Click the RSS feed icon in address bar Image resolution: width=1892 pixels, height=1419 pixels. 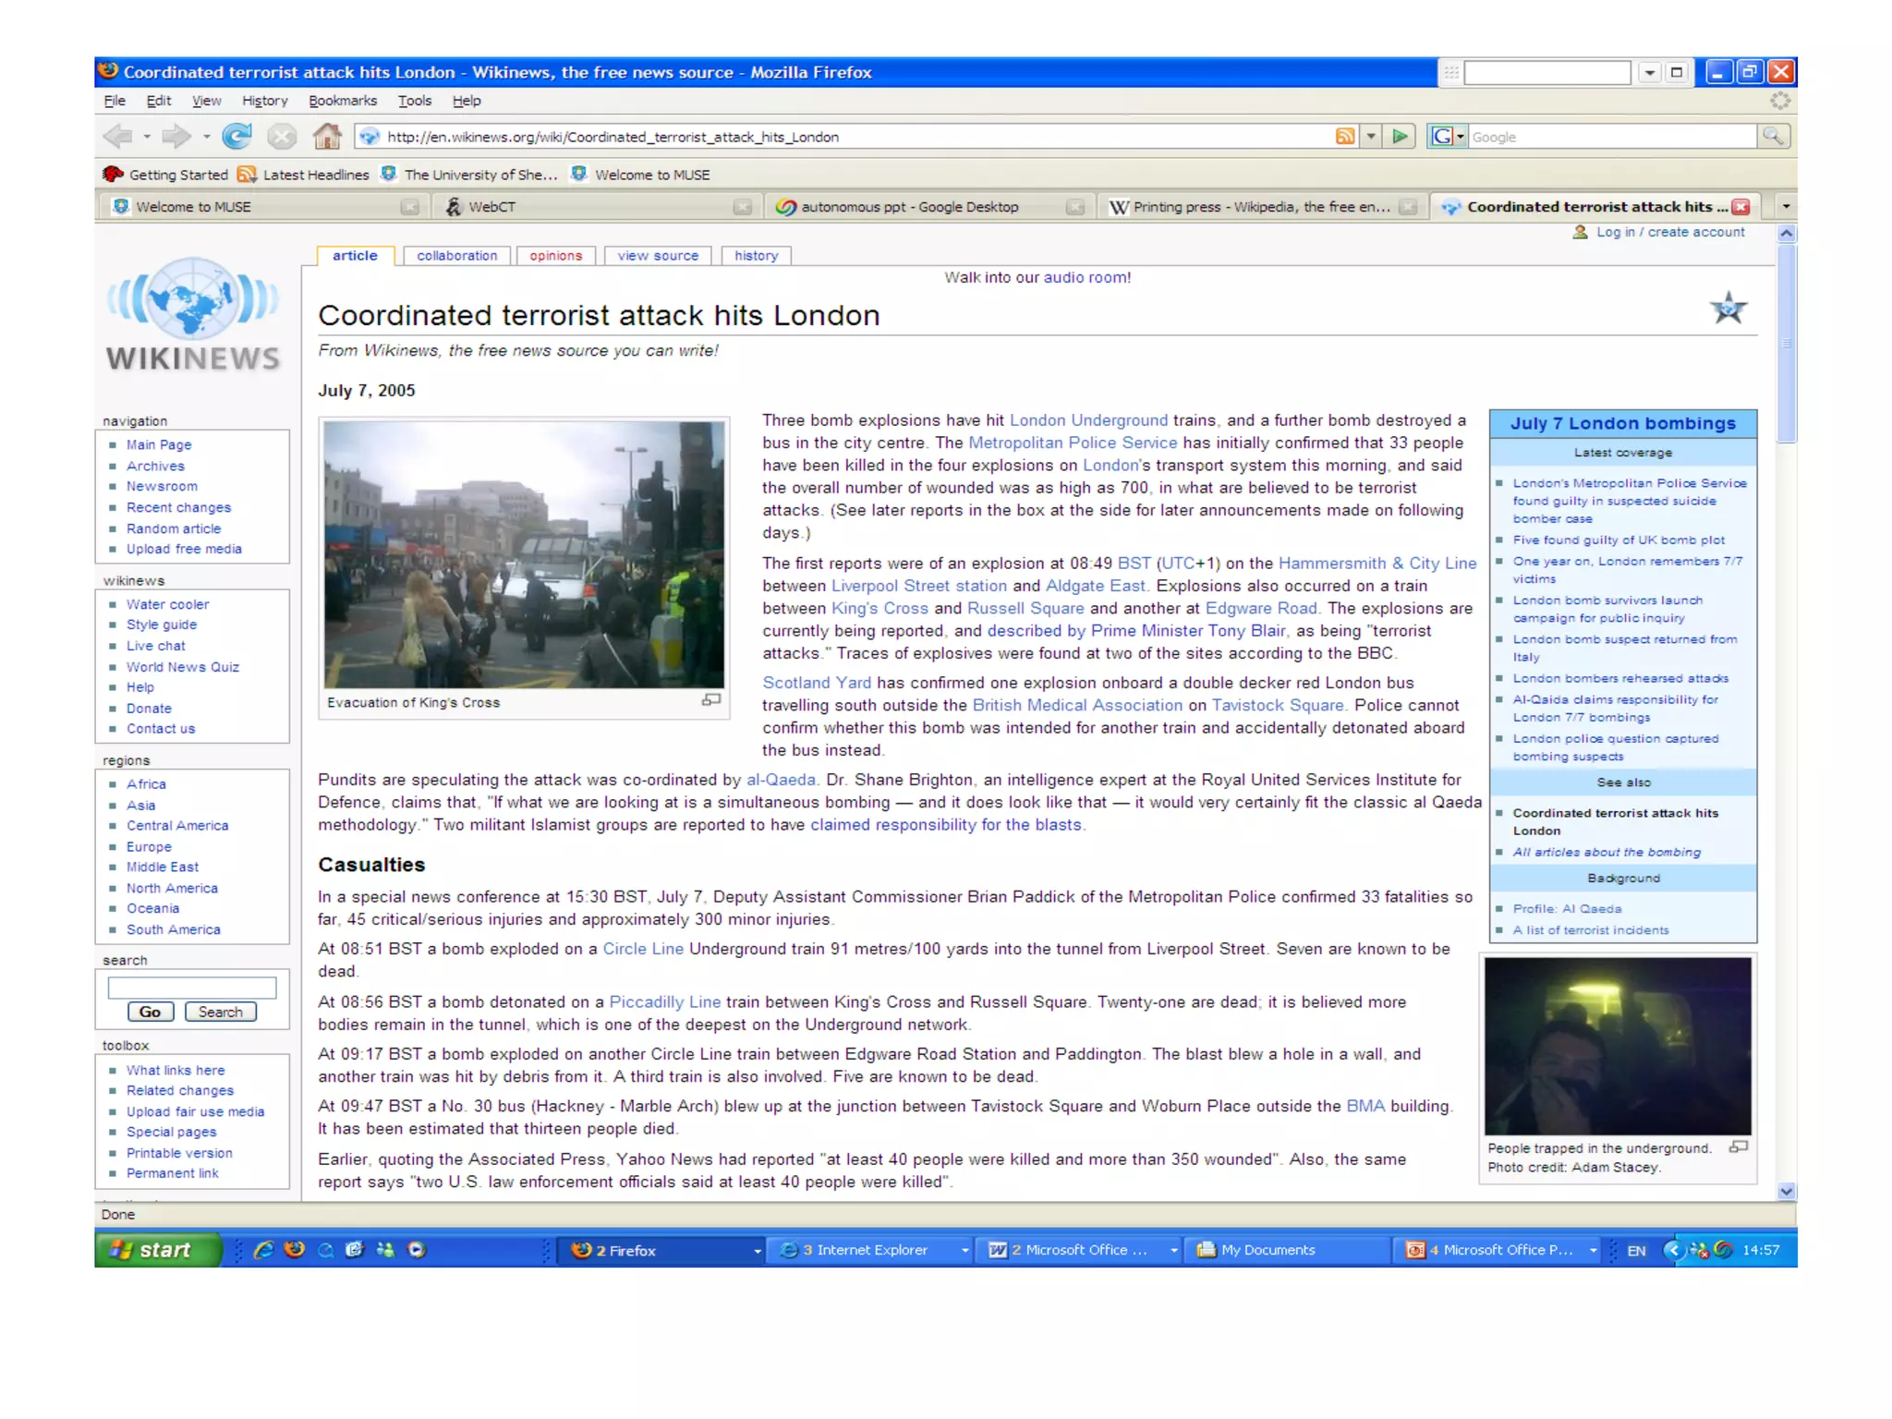1345,137
